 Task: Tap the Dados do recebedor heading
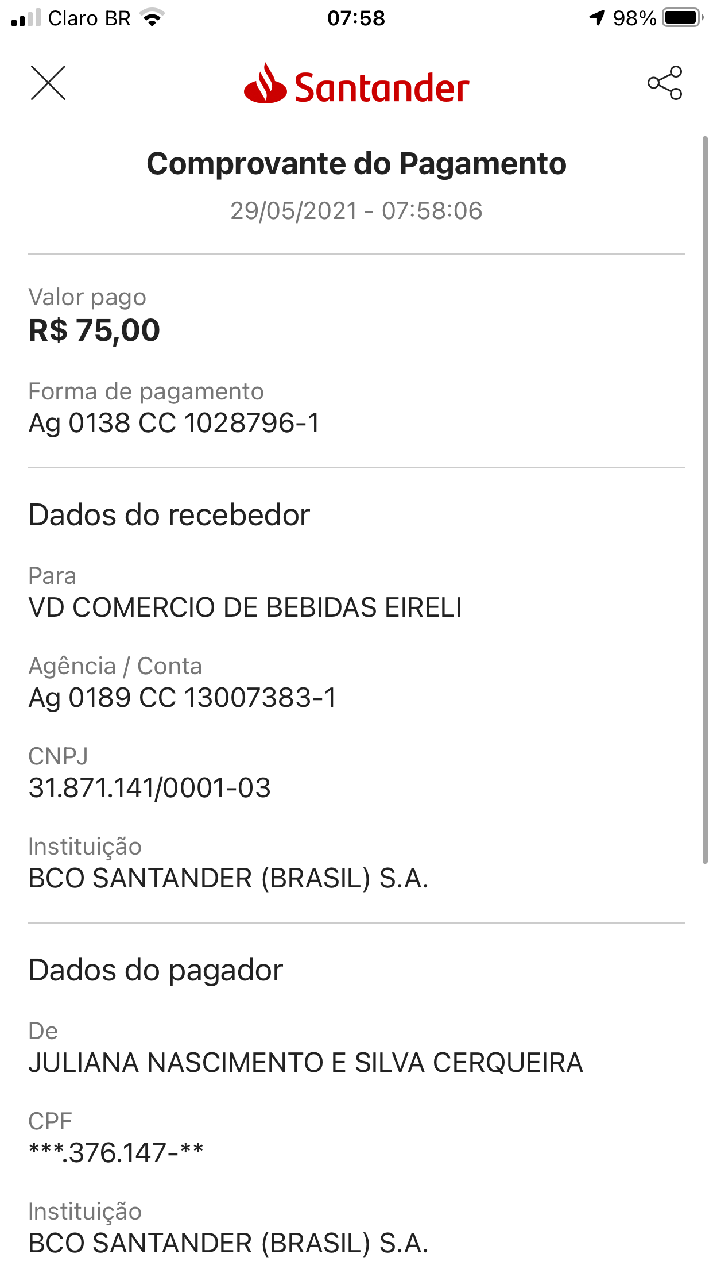[x=169, y=515]
